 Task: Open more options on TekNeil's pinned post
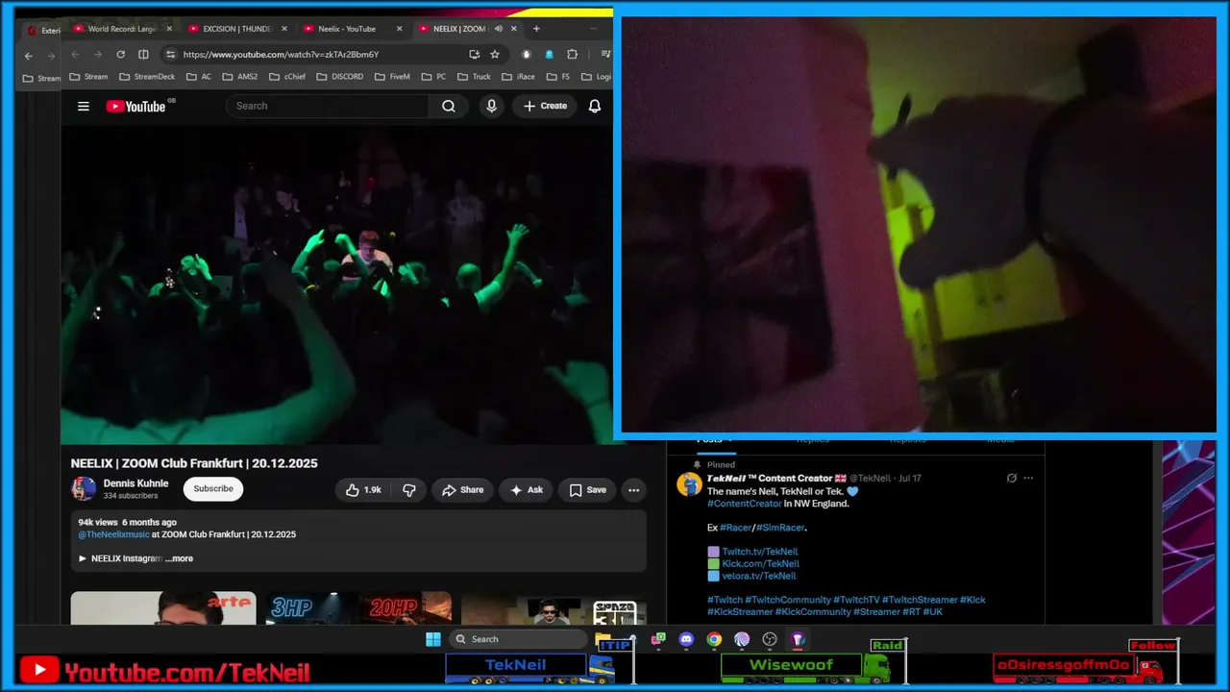click(1028, 478)
